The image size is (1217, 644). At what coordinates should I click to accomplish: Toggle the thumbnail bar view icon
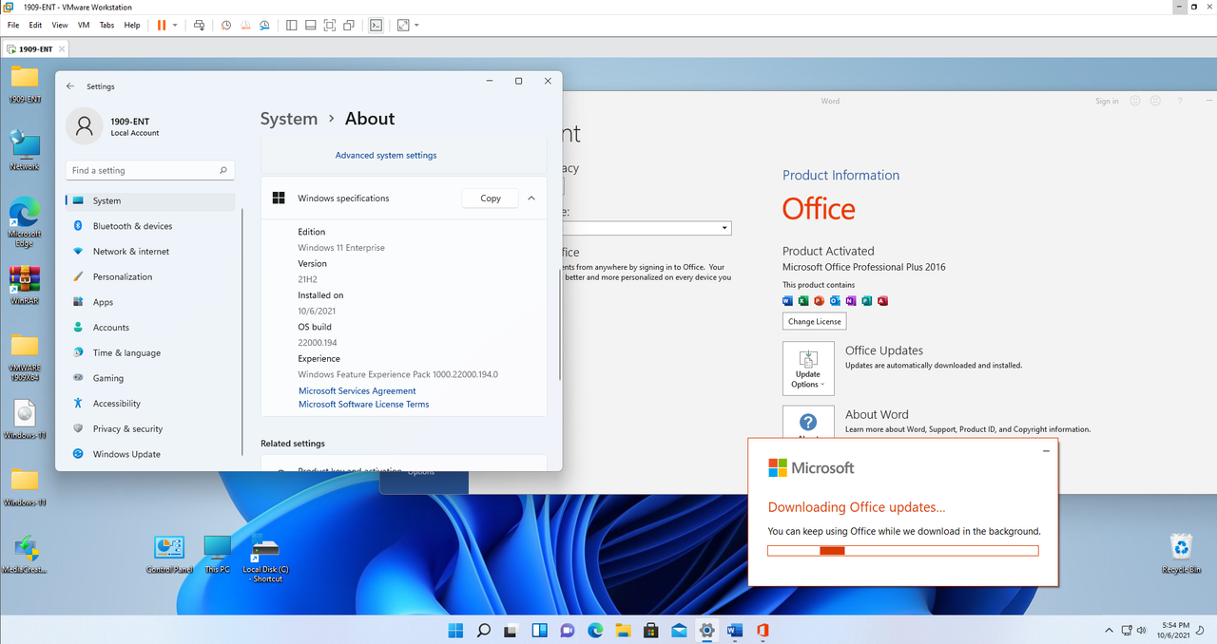(310, 25)
